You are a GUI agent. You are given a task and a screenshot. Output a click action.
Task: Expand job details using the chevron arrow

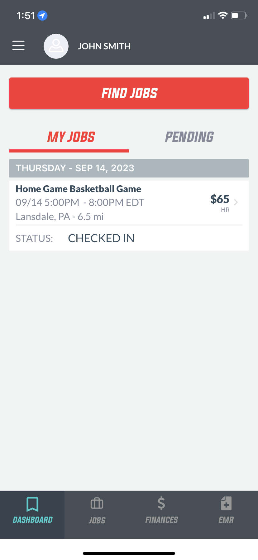tap(236, 202)
